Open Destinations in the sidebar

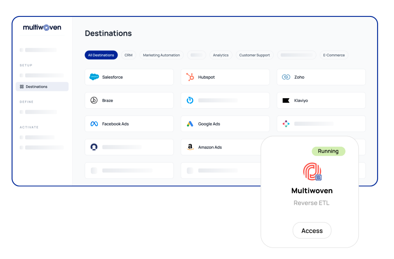[42, 86]
